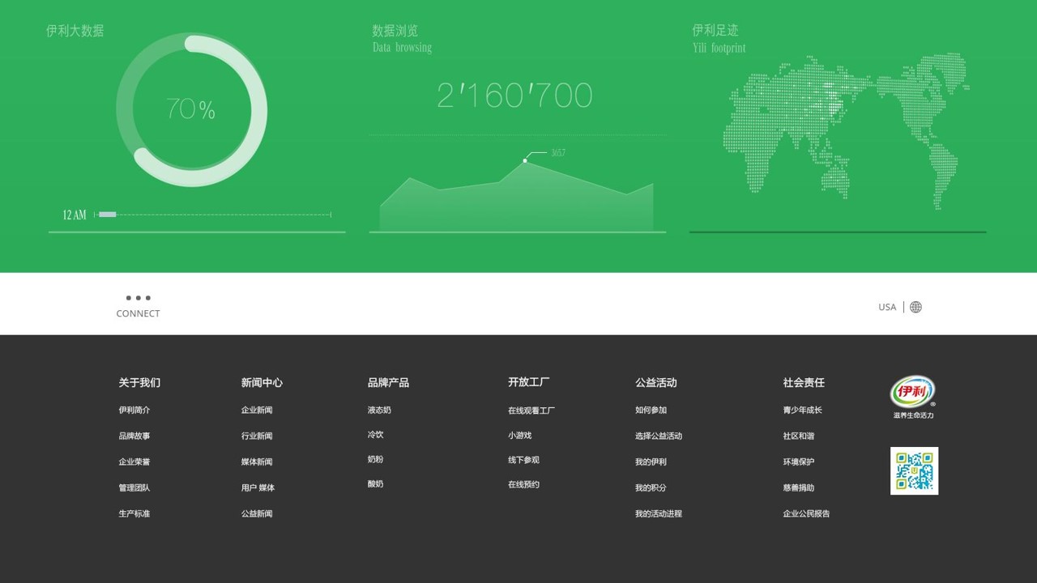The height and width of the screenshot is (583, 1037).
Task: Open the 公益活动 footer heading
Action: click(656, 382)
